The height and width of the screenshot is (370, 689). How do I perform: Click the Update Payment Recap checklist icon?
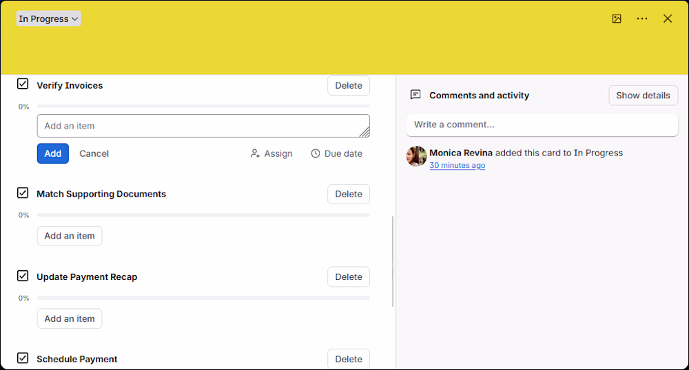23,276
